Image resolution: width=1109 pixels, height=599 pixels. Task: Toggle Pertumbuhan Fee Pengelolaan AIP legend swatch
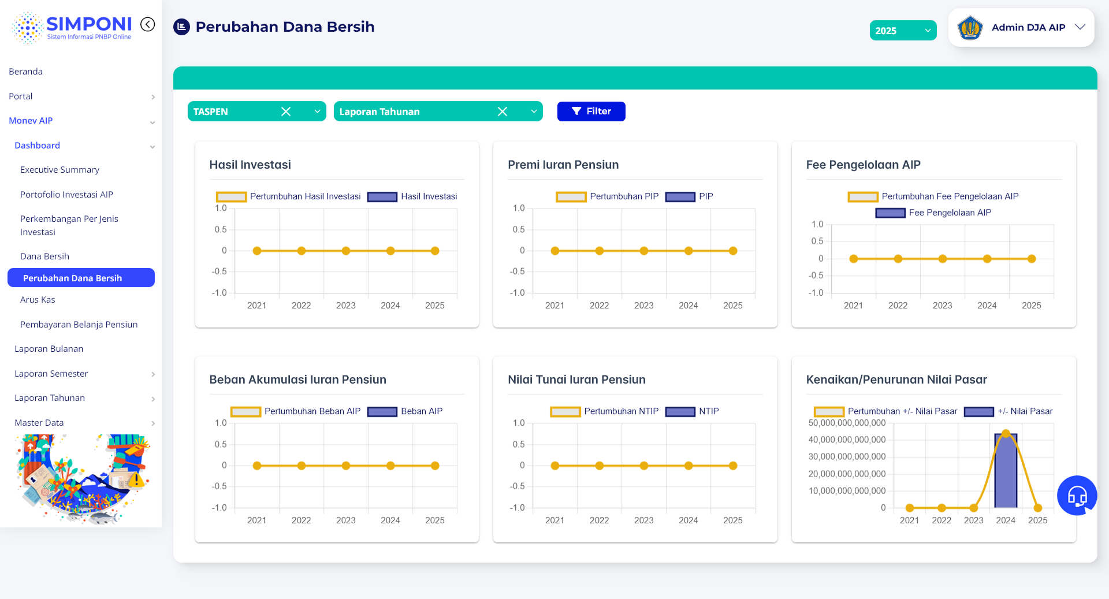point(863,197)
